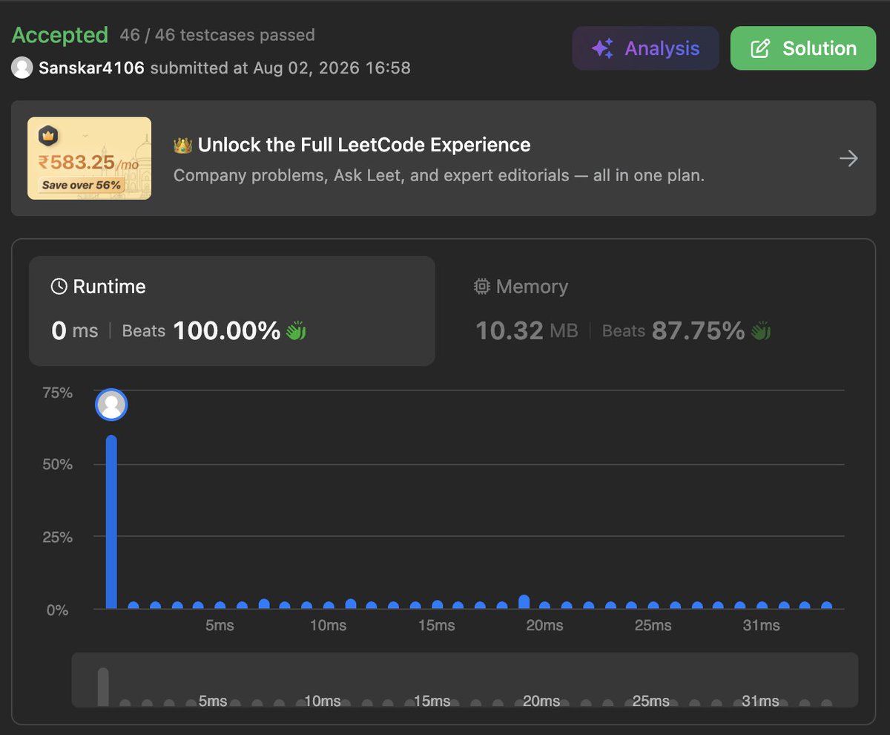Click the user avatar marker above the chart
890x735 pixels.
point(111,405)
